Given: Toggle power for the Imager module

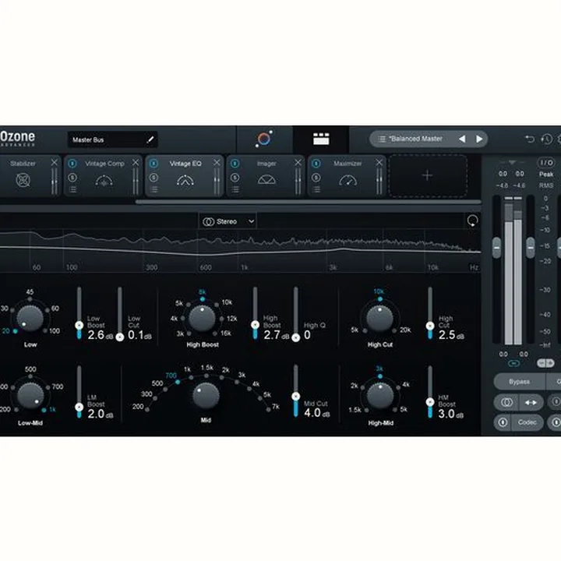Looking at the screenshot, I should click(x=235, y=164).
